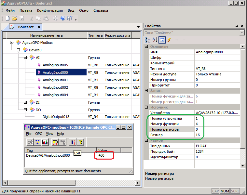The height and width of the screenshot is (195, 247).
Task: Click the Exit door icon in OPC client
Action: tap(73, 142)
